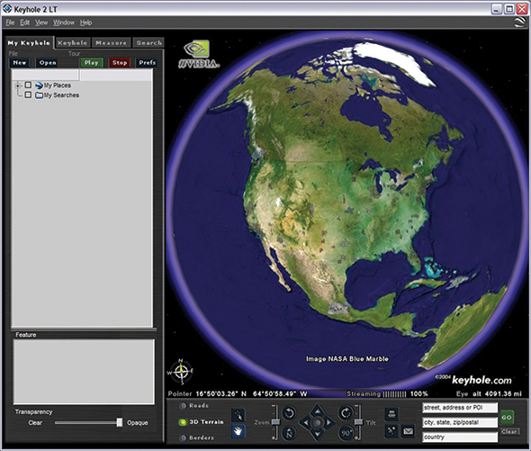Pan down with the navigation arrow
Screen dimensions: 531x451
(x=318, y=434)
